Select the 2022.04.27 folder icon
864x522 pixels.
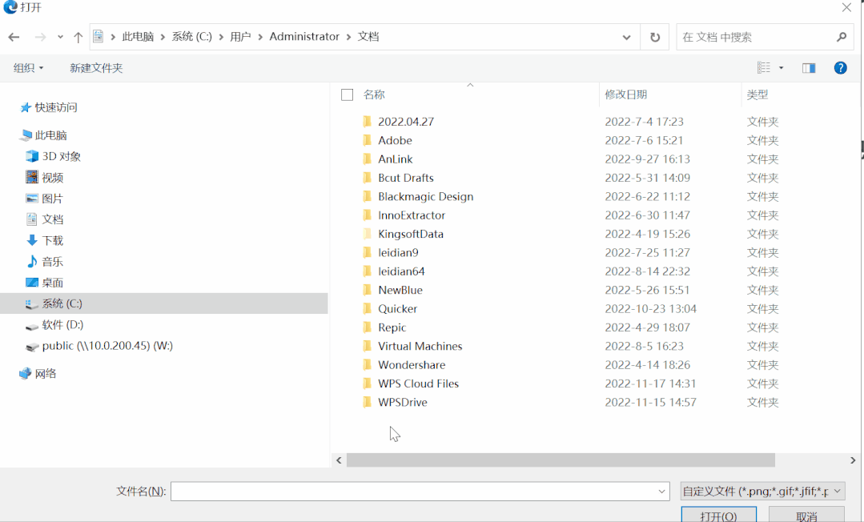point(368,121)
